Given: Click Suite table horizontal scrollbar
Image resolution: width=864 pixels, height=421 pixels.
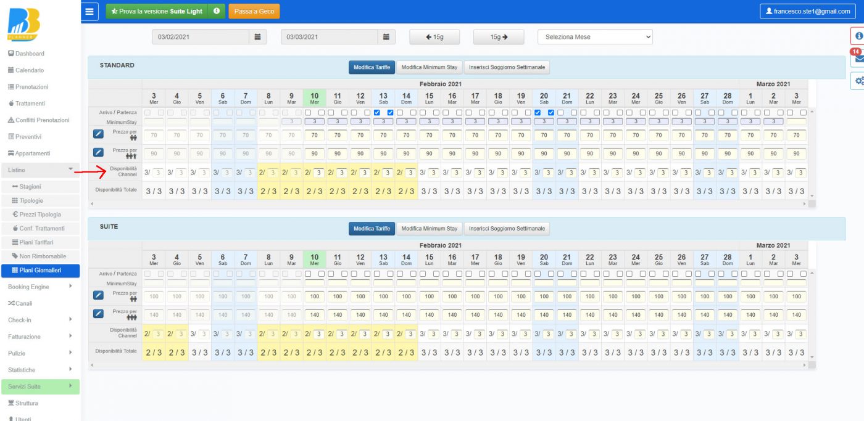Looking at the screenshot, I should [x=448, y=365].
